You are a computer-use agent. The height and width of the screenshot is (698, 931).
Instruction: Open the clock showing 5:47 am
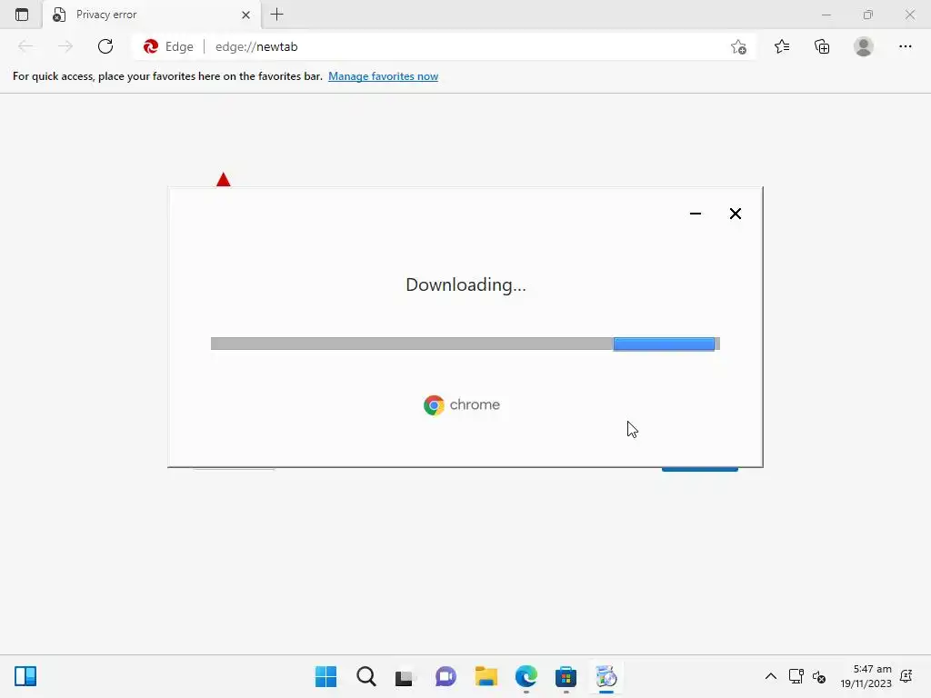point(866,676)
